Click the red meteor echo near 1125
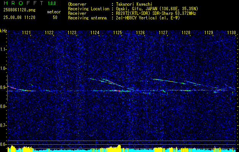 point(117,91)
